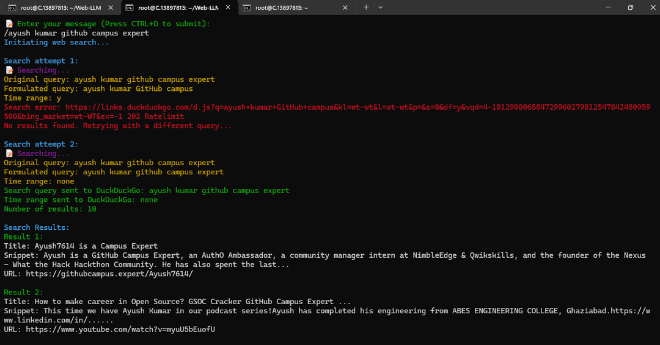Image resolution: width=660 pixels, height=345 pixels.
Task: Close the terminal window
Action: click(x=653, y=7)
